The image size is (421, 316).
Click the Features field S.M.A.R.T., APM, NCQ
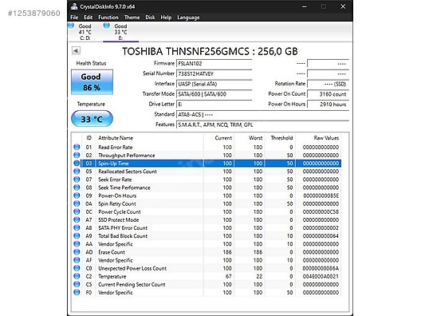pyautogui.click(x=262, y=124)
